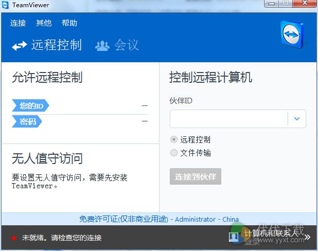Click the TeamViewer title bar icon
The image size is (318, 251).
point(5,5)
